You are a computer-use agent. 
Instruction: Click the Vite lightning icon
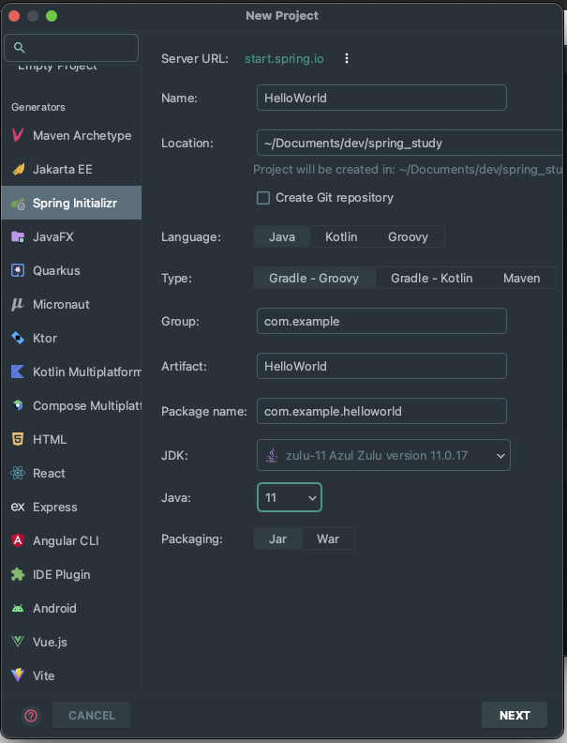18,675
